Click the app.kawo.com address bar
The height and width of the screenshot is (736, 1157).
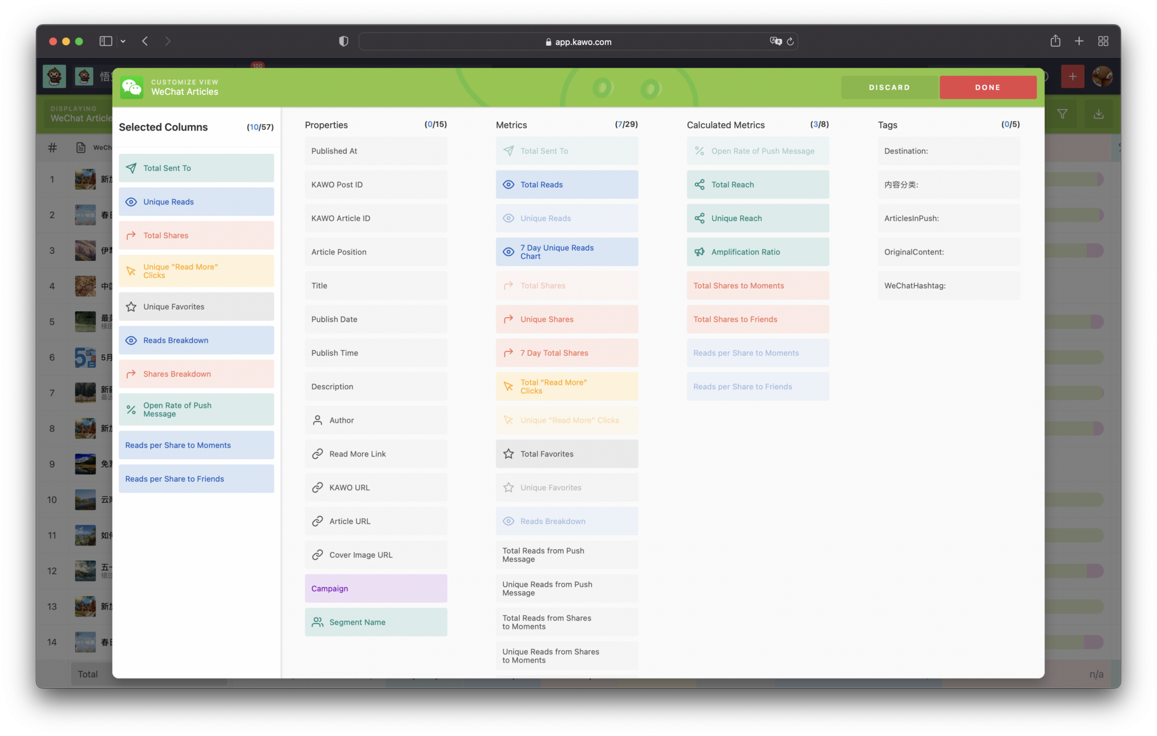pyautogui.click(x=578, y=41)
